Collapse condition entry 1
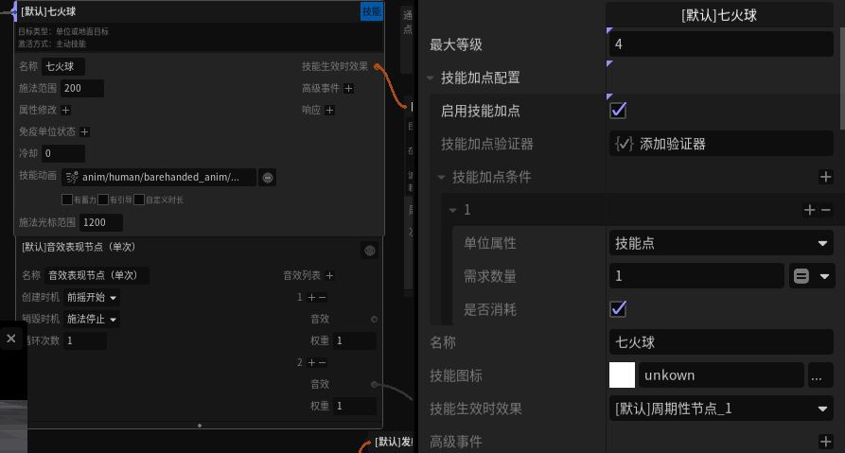Image resolution: width=845 pixels, height=453 pixels. 452,210
